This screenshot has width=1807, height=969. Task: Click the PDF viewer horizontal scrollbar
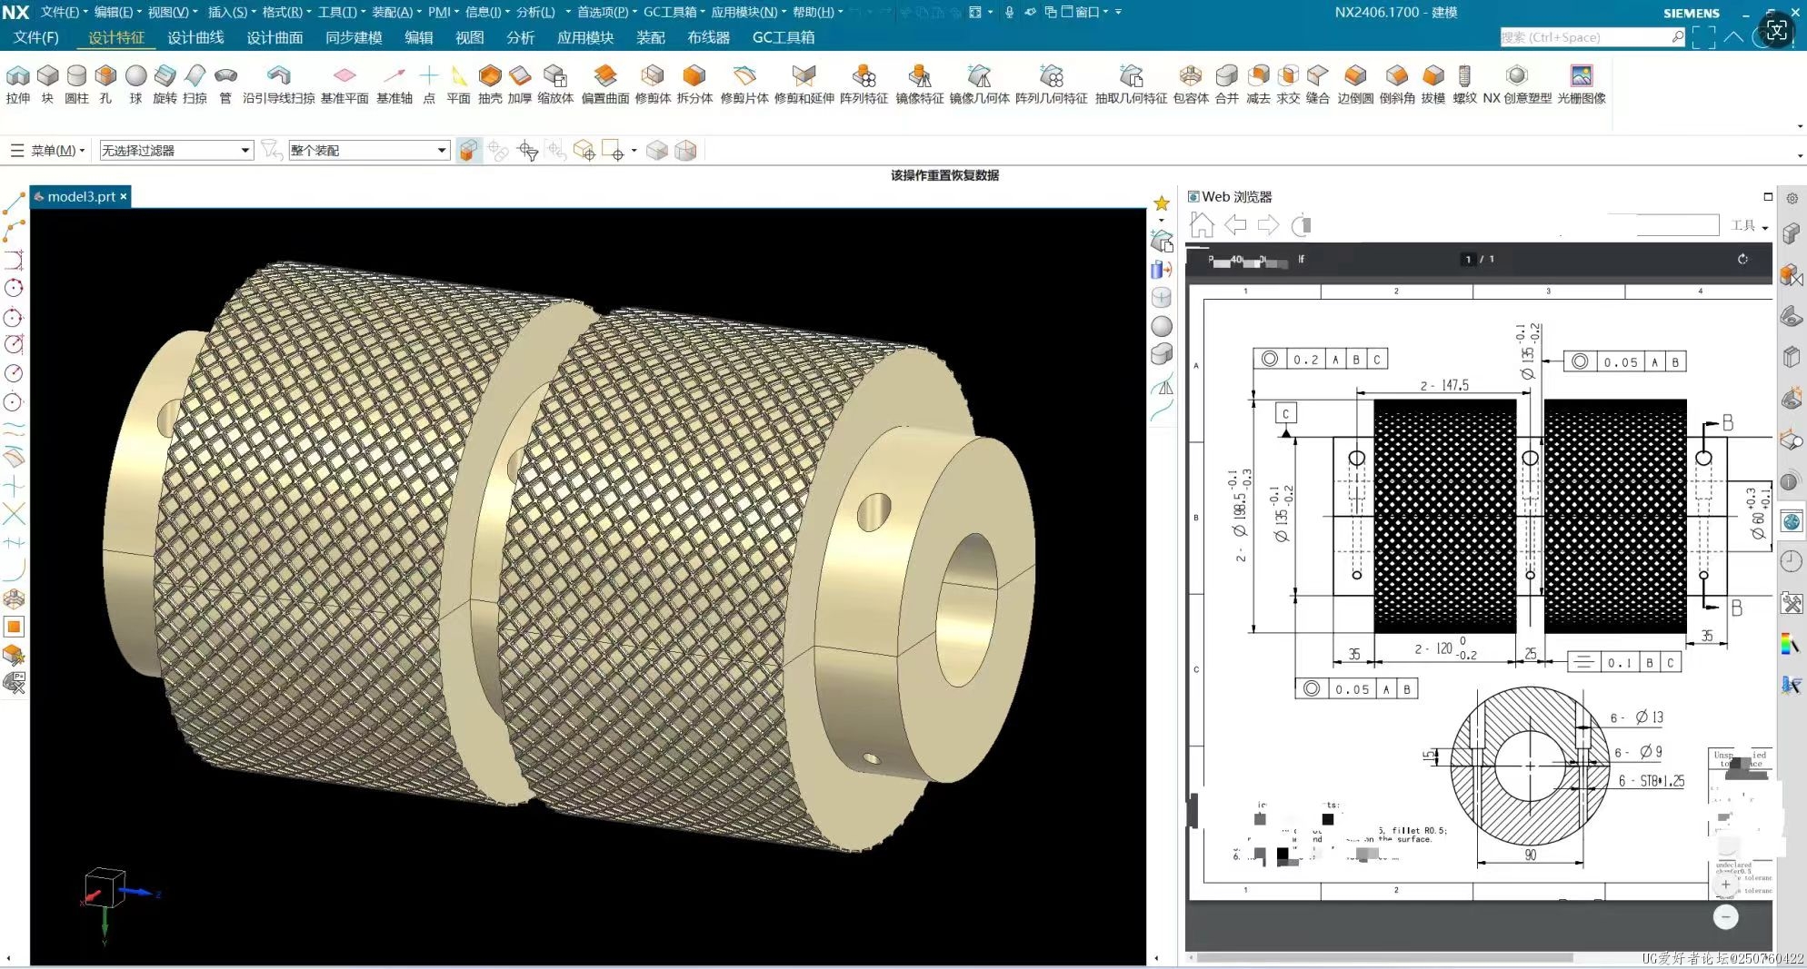(1384, 957)
